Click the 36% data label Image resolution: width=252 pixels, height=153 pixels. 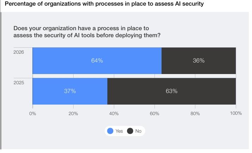199,61
